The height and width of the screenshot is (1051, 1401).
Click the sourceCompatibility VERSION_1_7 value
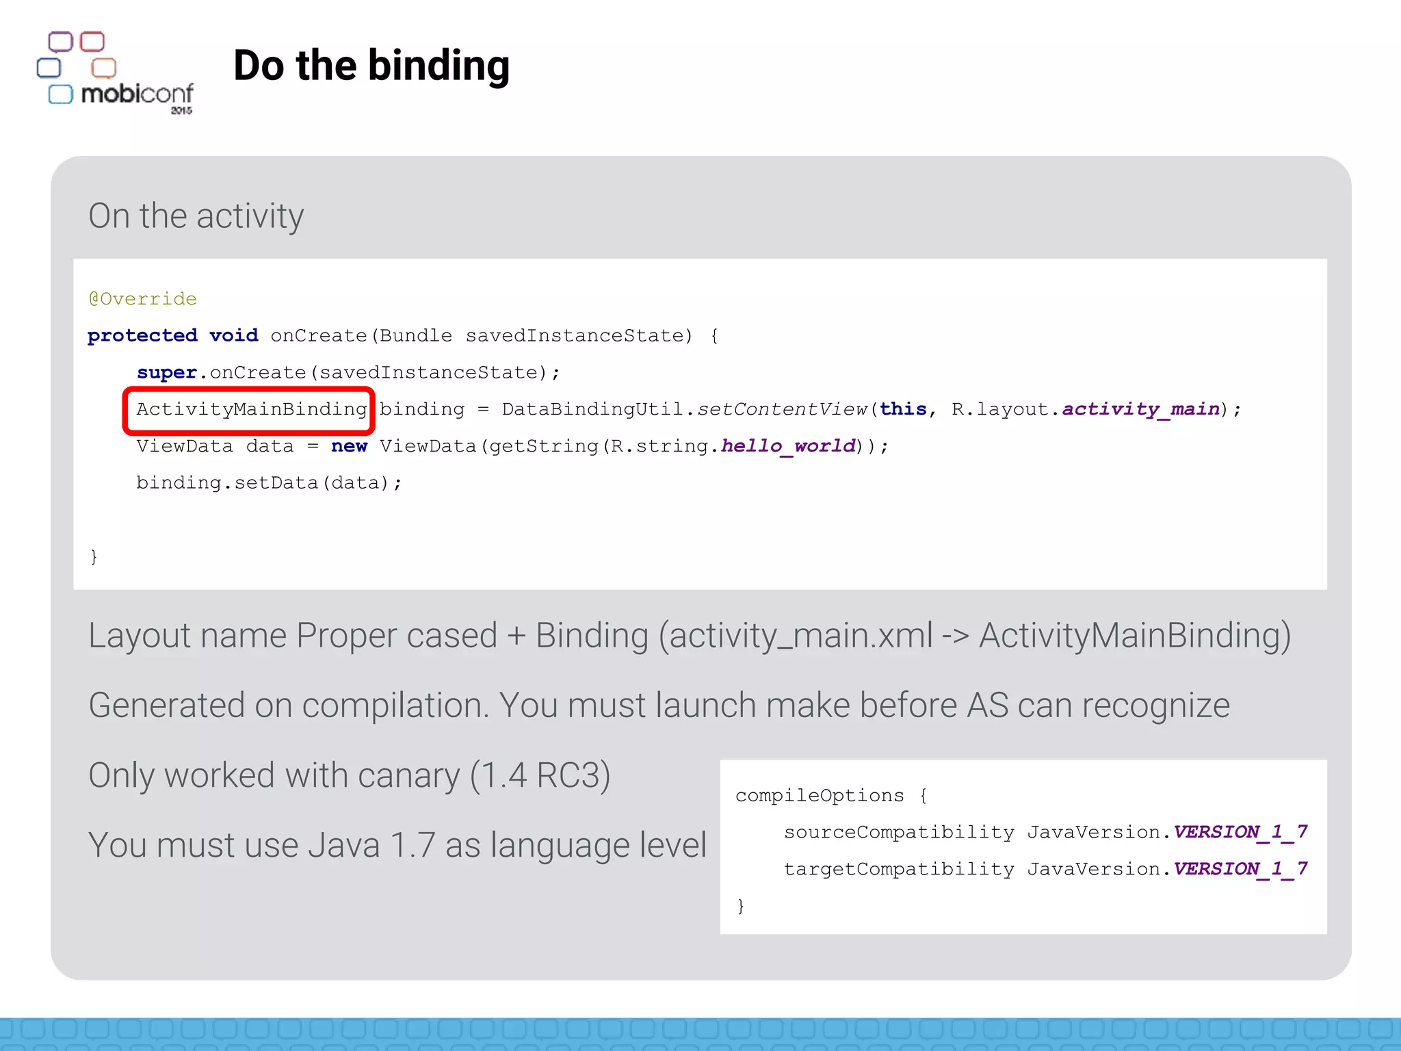coord(1240,832)
